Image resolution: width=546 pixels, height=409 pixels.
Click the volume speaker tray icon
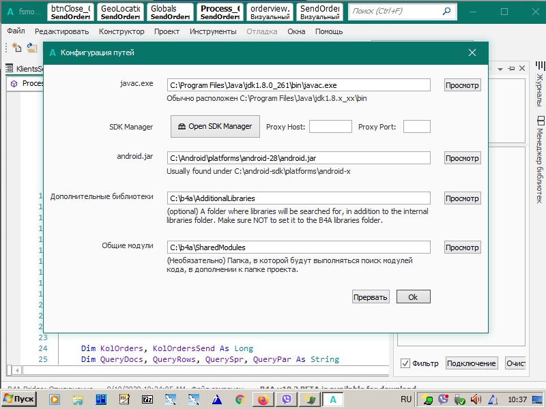(475, 399)
